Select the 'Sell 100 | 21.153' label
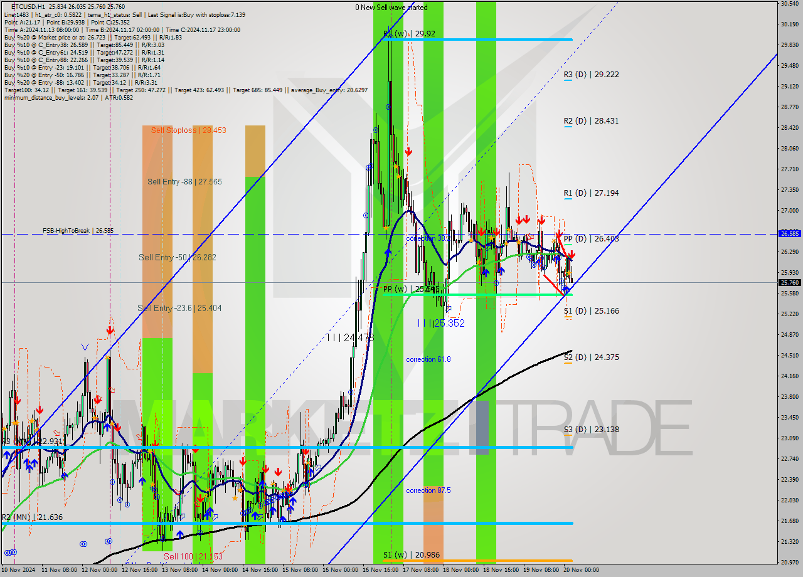This screenshot has height=577, width=803. (x=193, y=557)
